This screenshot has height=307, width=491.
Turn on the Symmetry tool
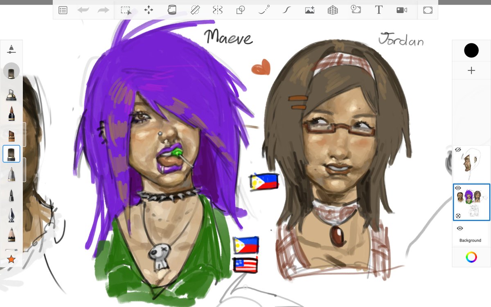coord(217,10)
